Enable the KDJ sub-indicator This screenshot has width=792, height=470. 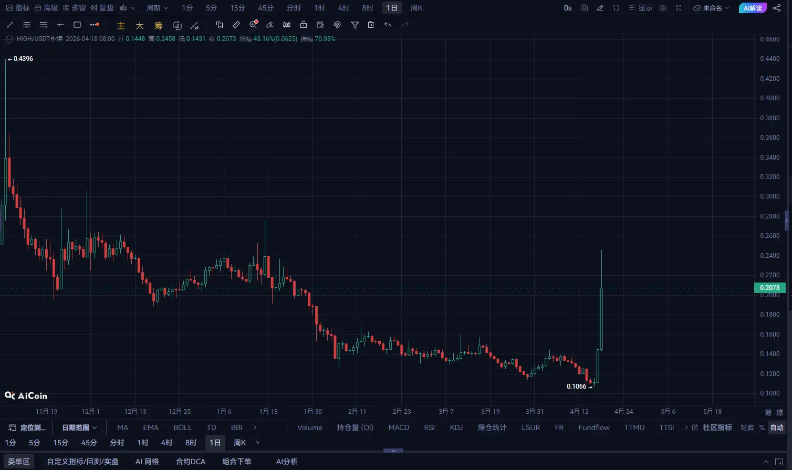click(456, 427)
